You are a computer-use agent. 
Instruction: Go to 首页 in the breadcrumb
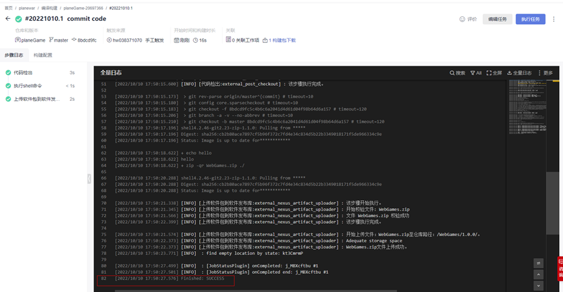[8, 8]
